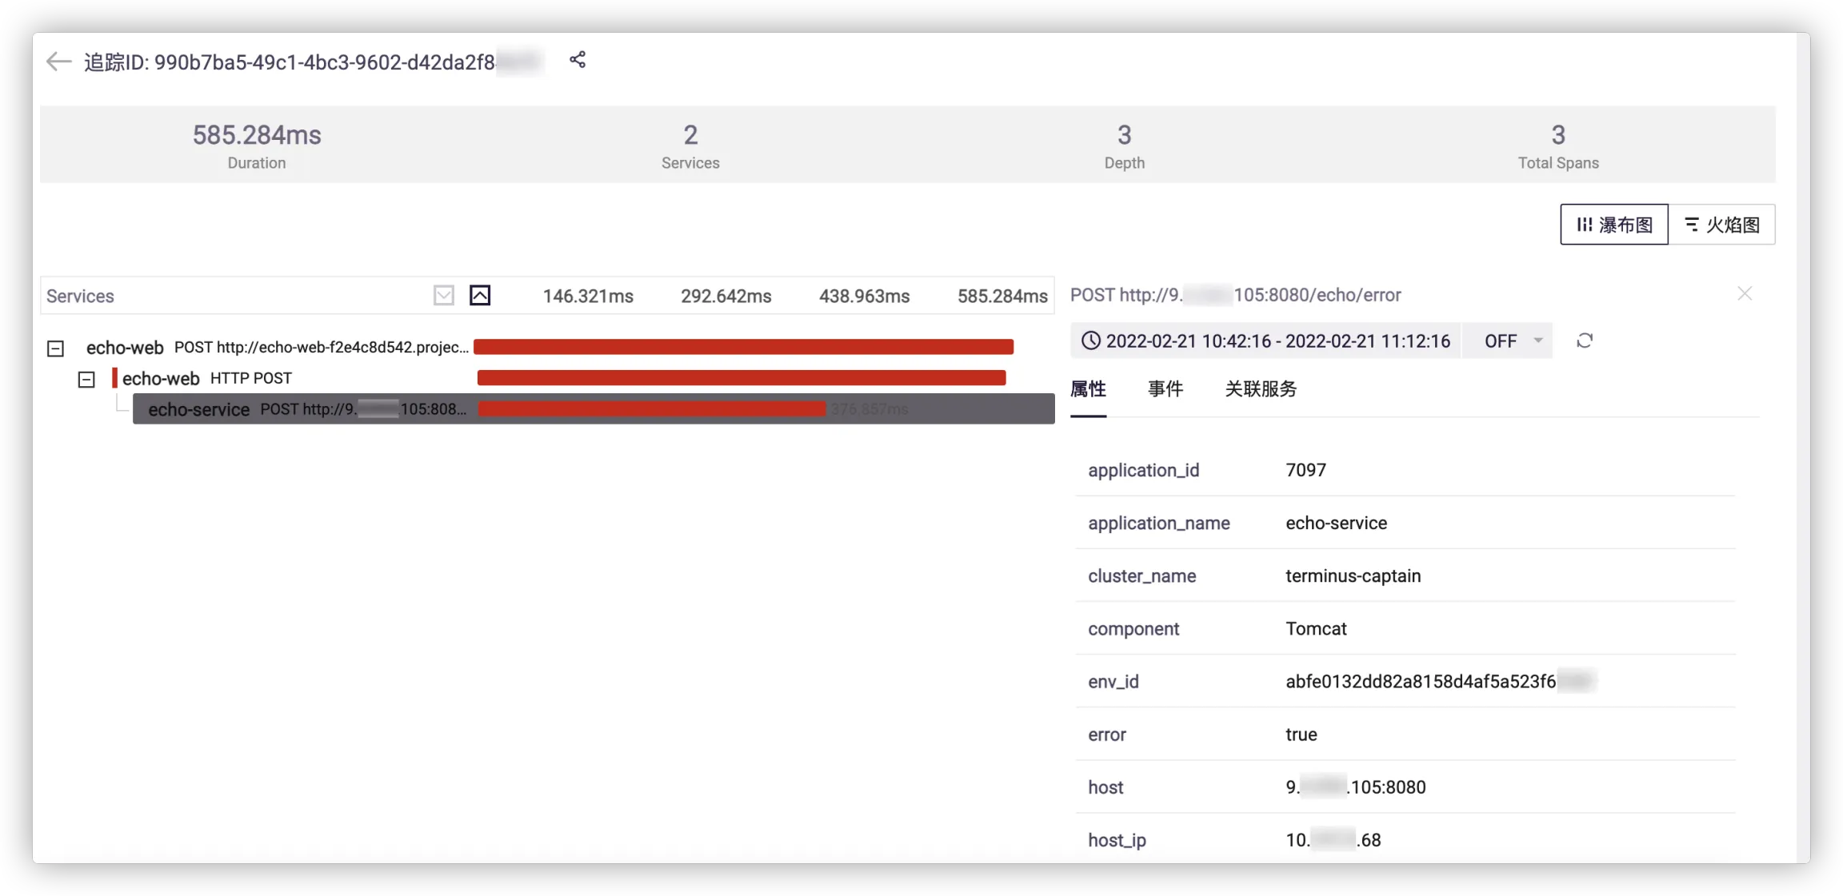This screenshot has width=1843, height=896.
Task: Collapse the echo-web HTTP POST span
Action: (86, 380)
